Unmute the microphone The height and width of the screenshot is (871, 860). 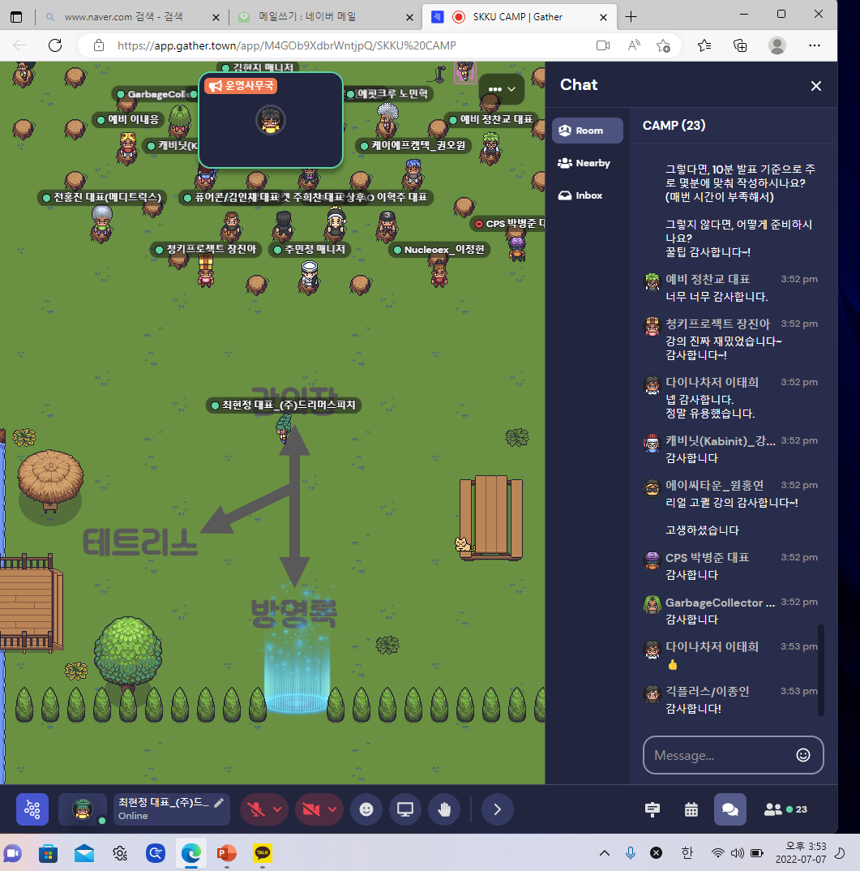point(255,809)
